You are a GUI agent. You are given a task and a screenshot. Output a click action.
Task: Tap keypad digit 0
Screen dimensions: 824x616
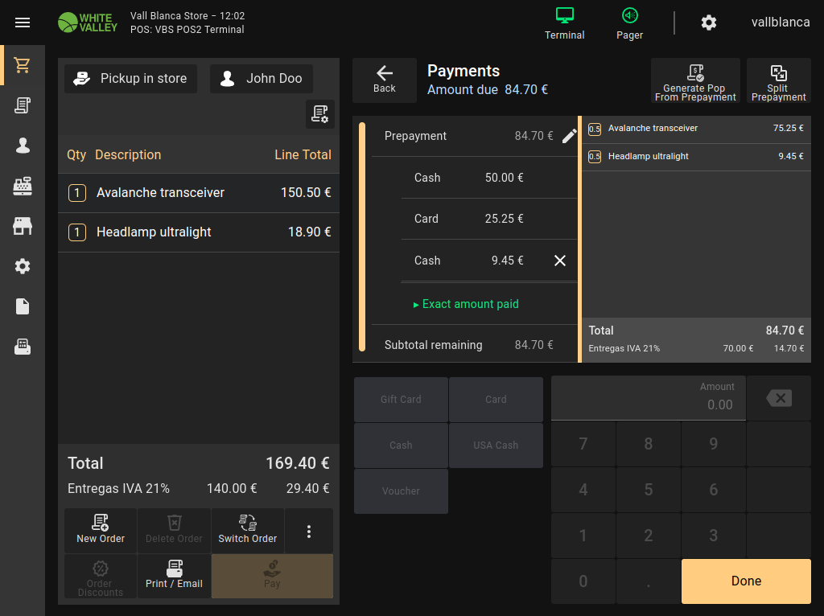(583, 581)
